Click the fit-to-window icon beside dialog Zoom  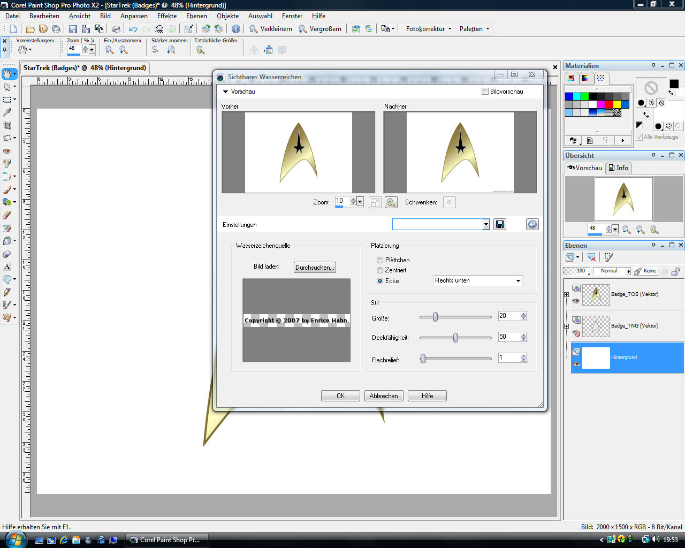point(375,202)
